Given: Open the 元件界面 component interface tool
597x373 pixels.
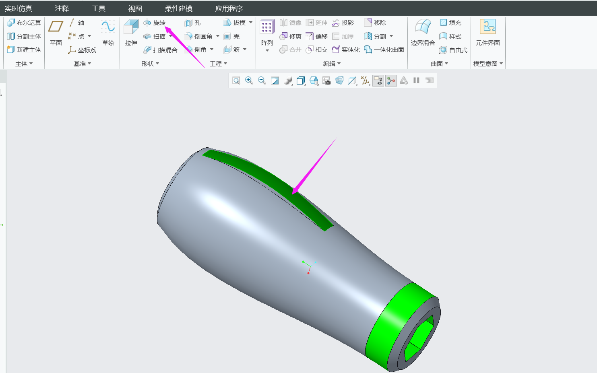Looking at the screenshot, I should [488, 33].
